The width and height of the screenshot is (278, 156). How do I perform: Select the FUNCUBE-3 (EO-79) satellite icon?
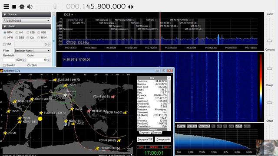tap(41, 113)
